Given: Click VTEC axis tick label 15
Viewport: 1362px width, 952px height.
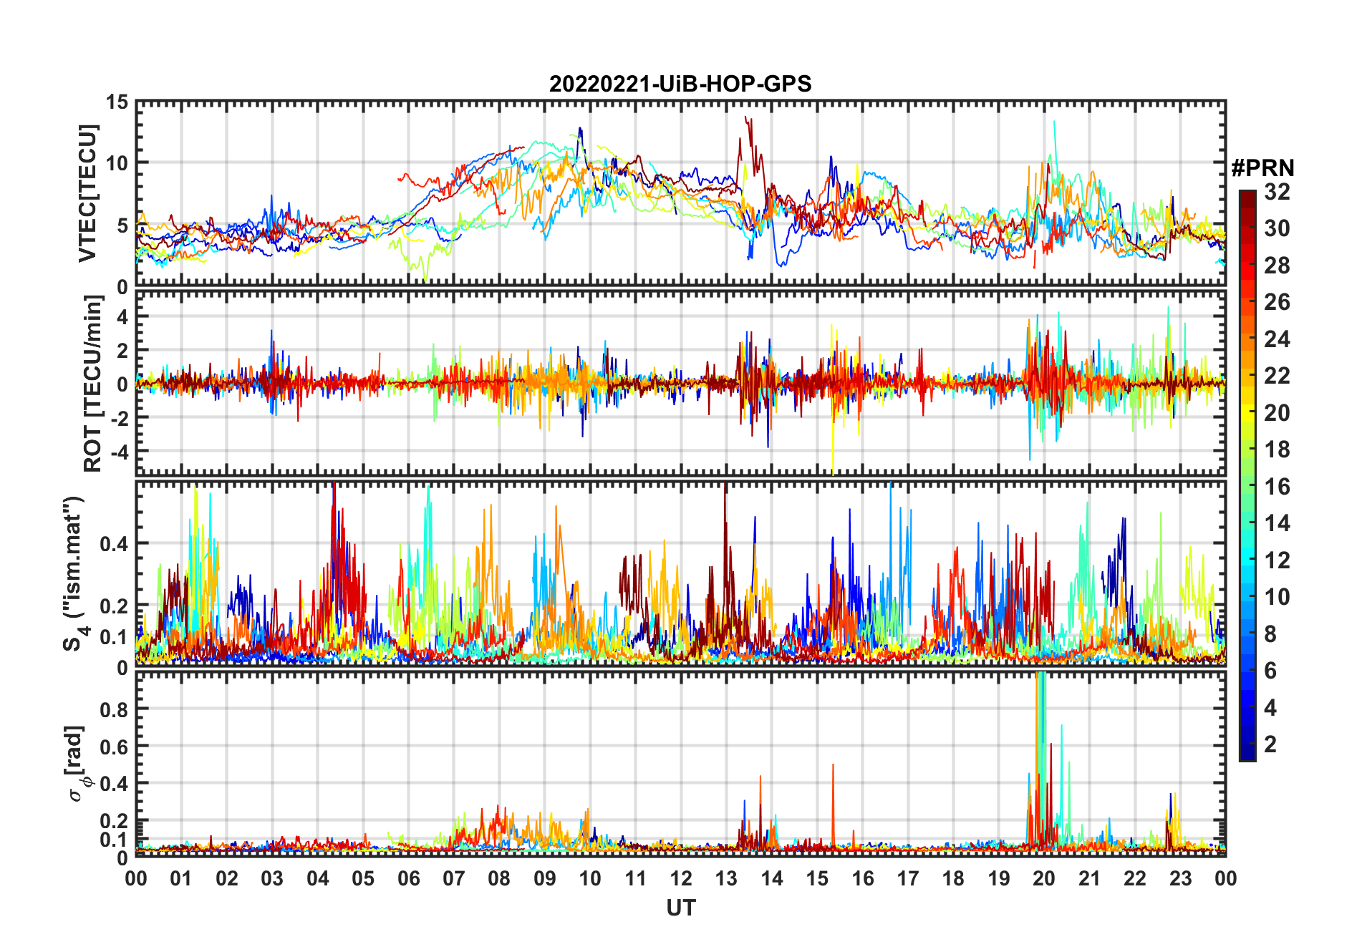Looking at the screenshot, I should [x=117, y=102].
